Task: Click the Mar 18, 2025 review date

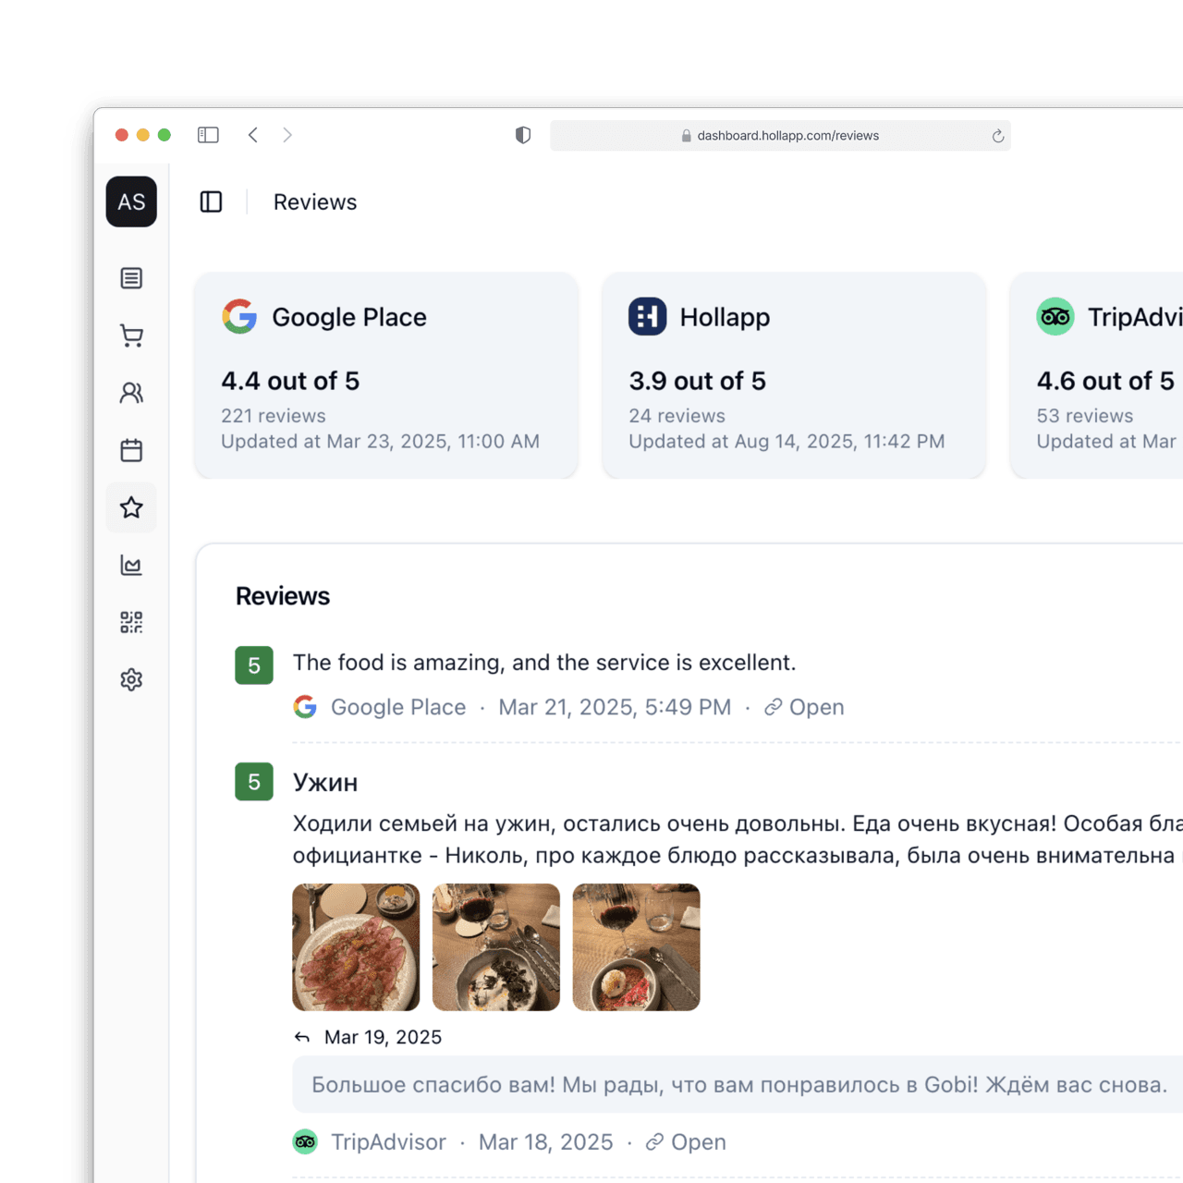Action: point(545,1142)
